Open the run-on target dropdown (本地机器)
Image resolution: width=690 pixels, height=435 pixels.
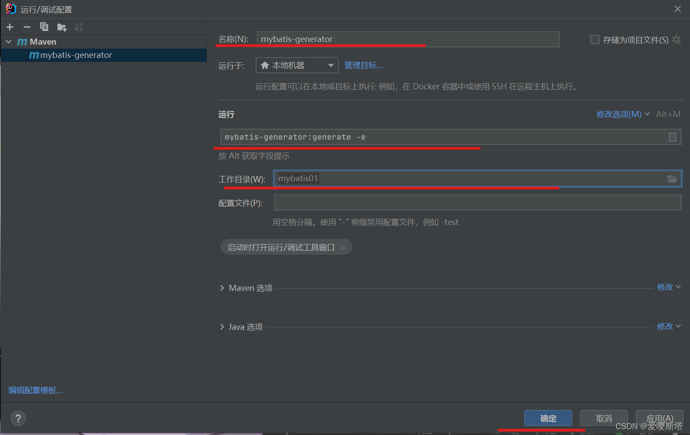point(297,65)
